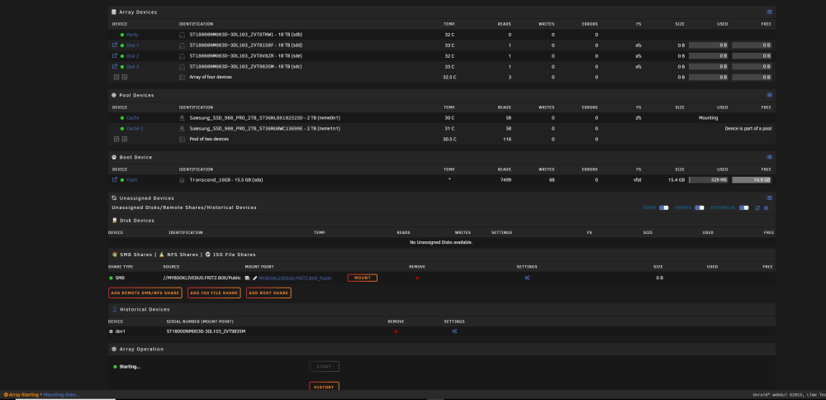Click the HISTORY button

pyautogui.click(x=324, y=387)
